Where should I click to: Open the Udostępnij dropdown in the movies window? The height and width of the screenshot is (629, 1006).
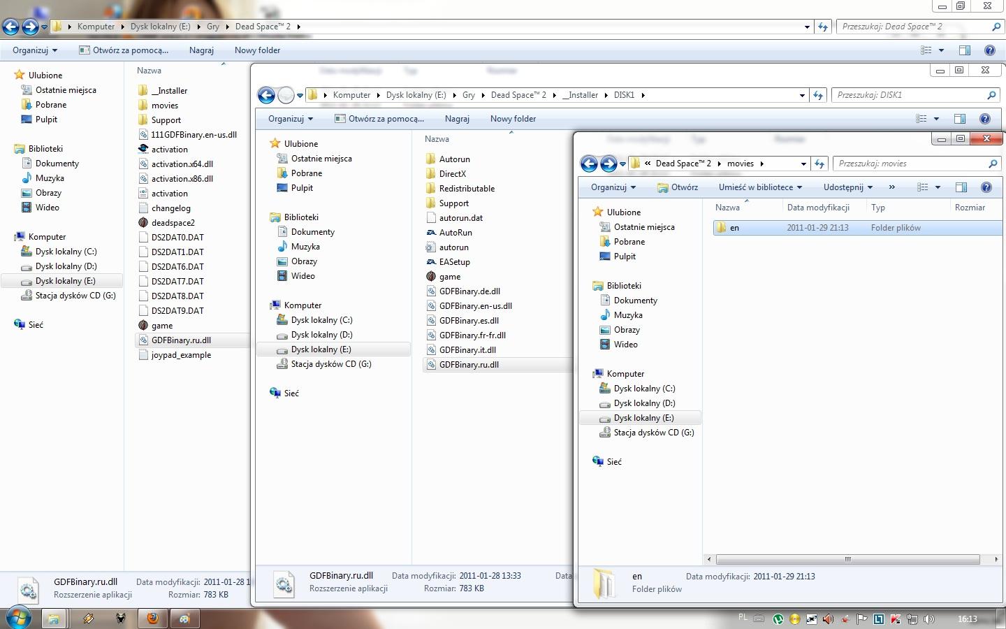848,187
